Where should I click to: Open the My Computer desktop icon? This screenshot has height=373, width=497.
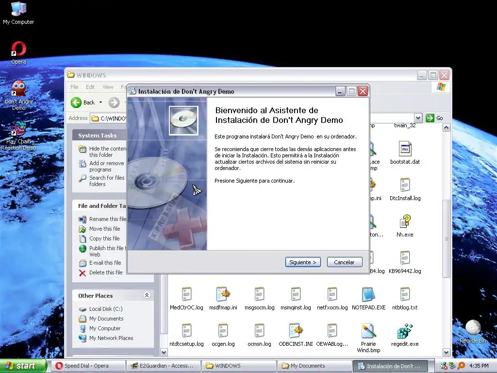tap(18, 13)
